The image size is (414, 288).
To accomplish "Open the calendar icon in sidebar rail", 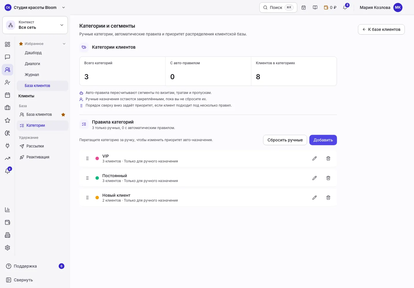I will pyautogui.click(x=7, y=95).
